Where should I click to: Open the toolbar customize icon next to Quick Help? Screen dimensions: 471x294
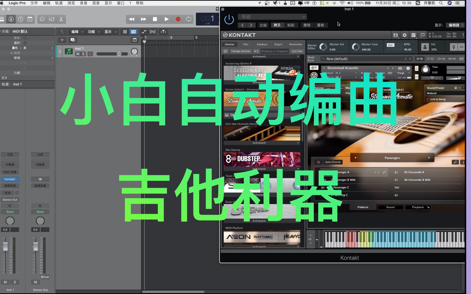(x=30, y=19)
